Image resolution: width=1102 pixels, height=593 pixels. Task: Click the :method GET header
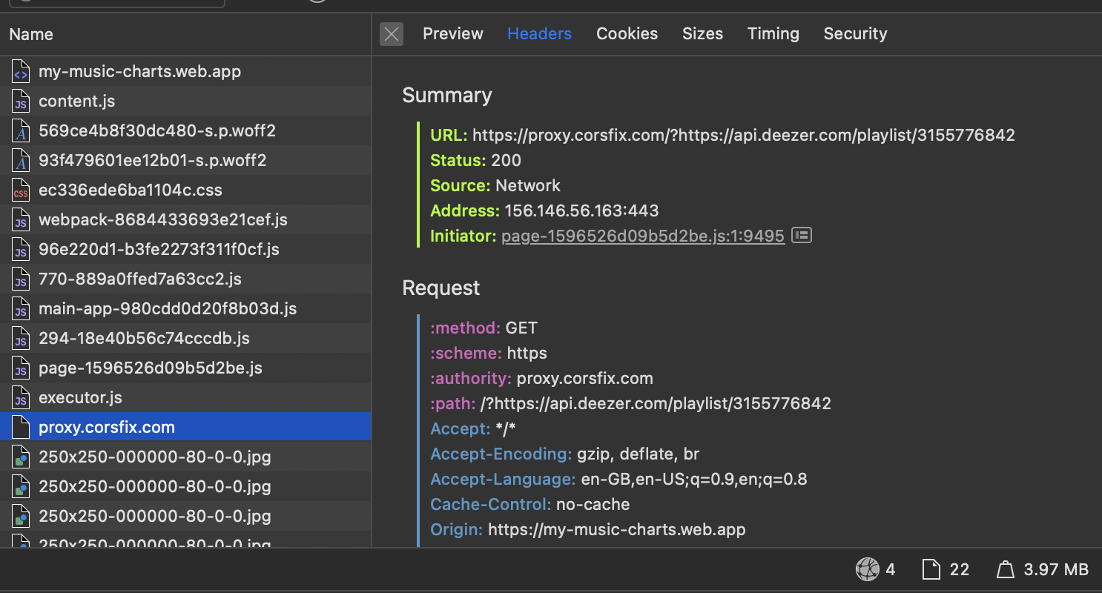coord(484,328)
